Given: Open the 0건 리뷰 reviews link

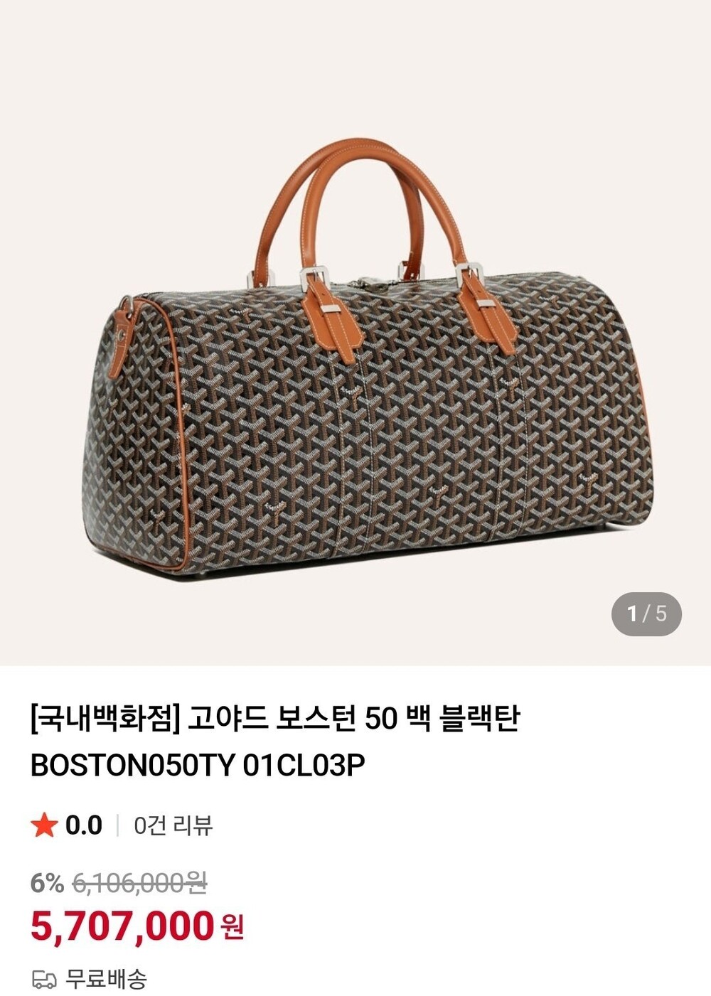Looking at the screenshot, I should coord(173,825).
